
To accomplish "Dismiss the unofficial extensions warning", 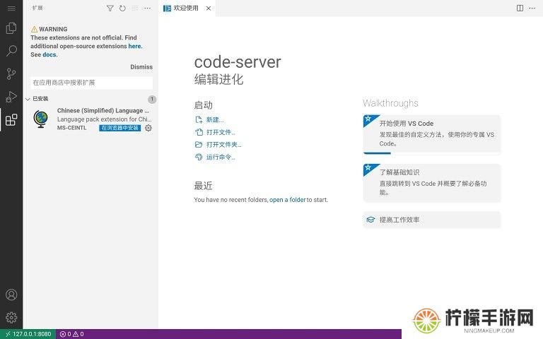I will 141,67.
